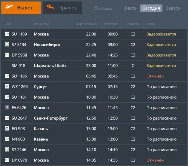Image resolution: width=188 pixels, height=166 pixels.
Task: Click the airline logo beside SU 1181
Action: click(7, 97)
